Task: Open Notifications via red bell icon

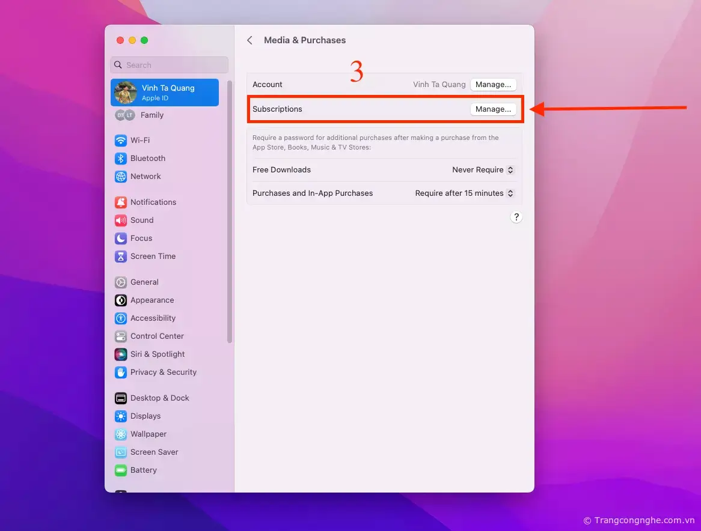Action: point(121,202)
